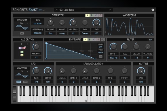Screen dimensions: 167x111
Task: Click the LFO triangle waveform preview
Action: [22, 75]
